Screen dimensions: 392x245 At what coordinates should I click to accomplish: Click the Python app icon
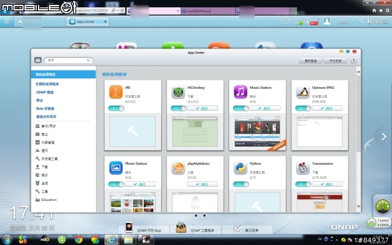pos(241,168)
